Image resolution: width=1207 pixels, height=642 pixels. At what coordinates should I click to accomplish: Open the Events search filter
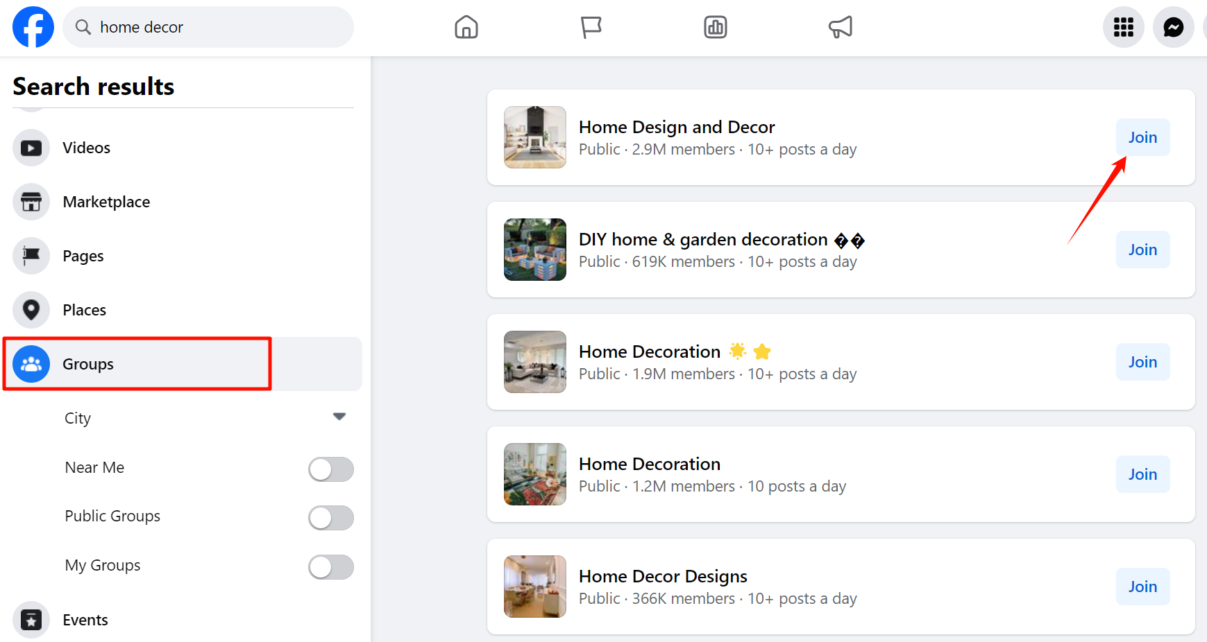pyautogui.click(x=85, y=620)
